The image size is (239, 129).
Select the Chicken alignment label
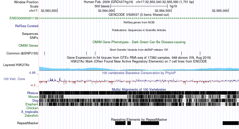coord(32,108)
